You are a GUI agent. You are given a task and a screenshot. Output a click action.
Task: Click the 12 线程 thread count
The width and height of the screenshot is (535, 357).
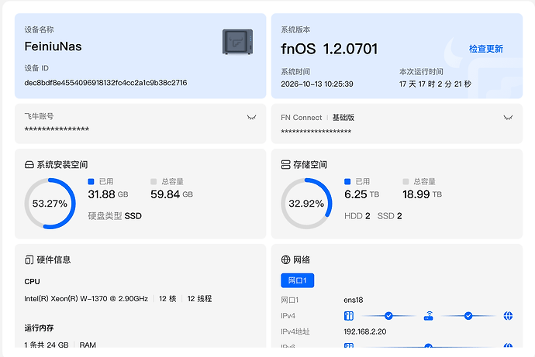pos(199,299)
